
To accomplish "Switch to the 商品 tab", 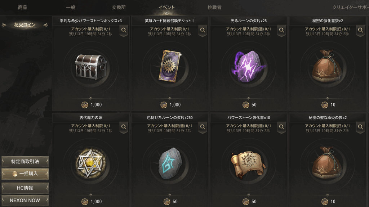I will [23, 7].
